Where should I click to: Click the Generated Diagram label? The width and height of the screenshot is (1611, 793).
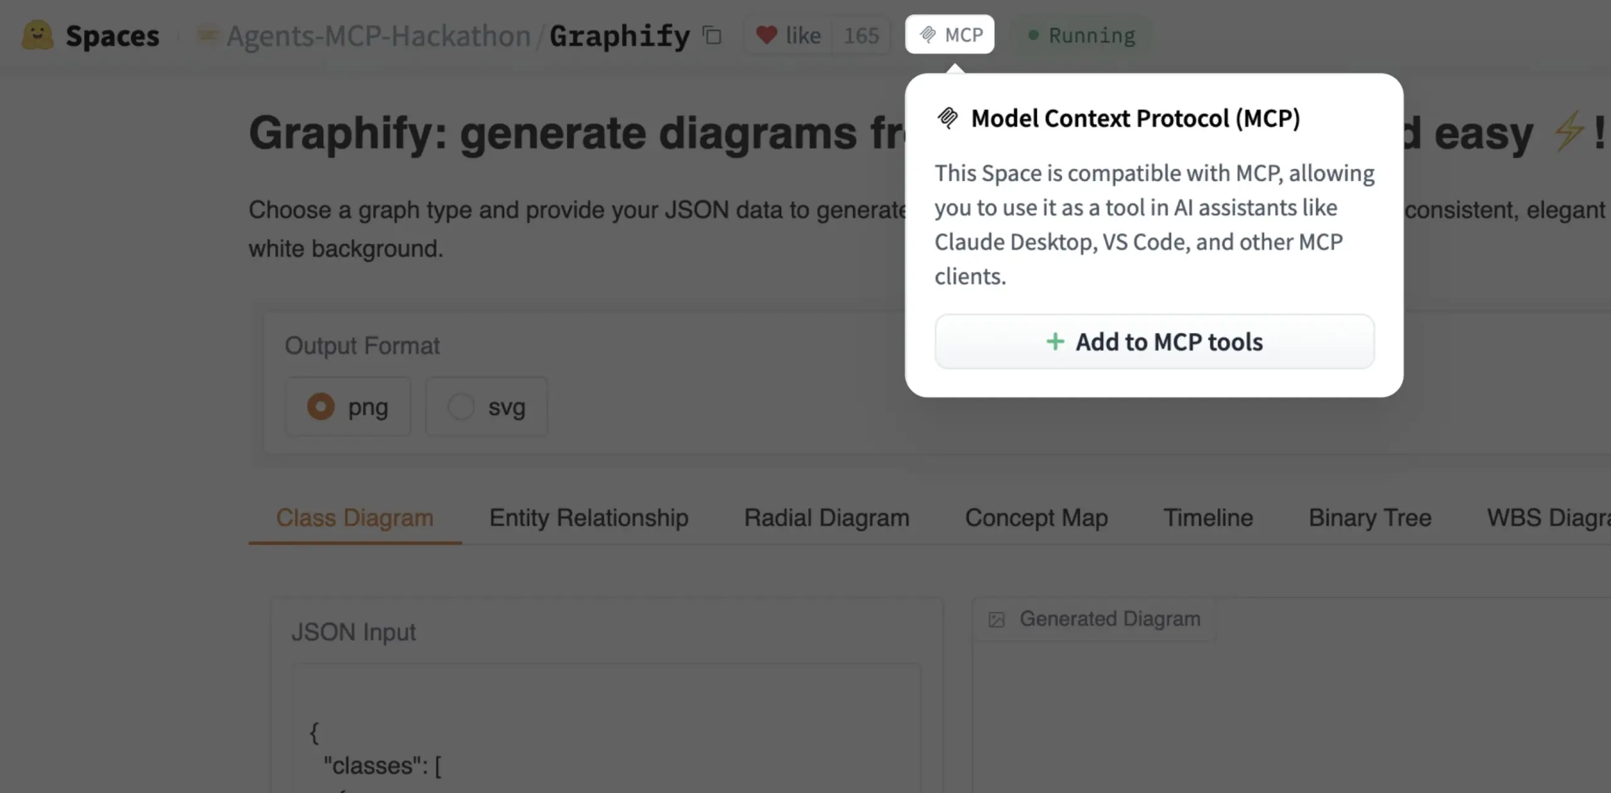(1110, 619)
